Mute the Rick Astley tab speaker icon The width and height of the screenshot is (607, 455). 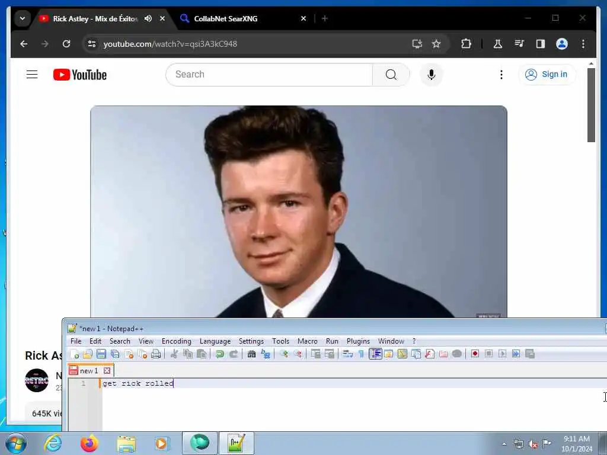pos(148,18)
